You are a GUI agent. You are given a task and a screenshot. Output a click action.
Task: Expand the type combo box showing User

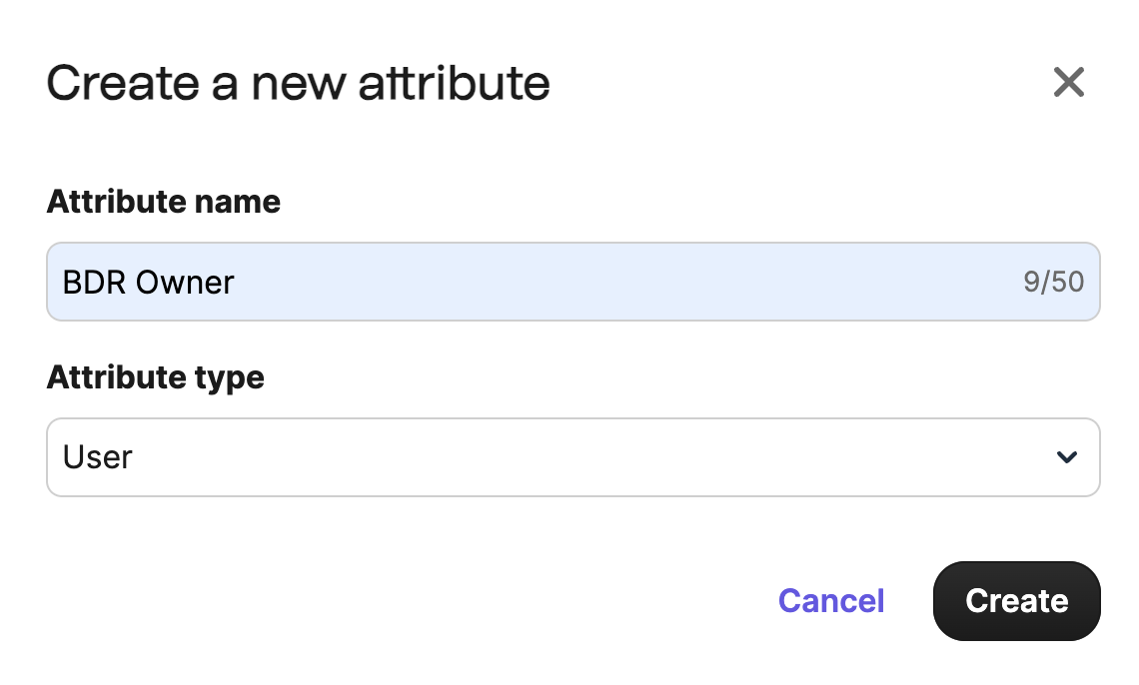[x=572, y=457]
